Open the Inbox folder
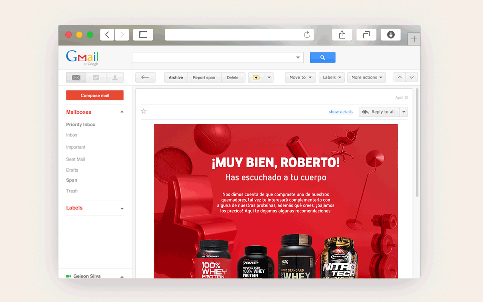 (x=72, y=135)
